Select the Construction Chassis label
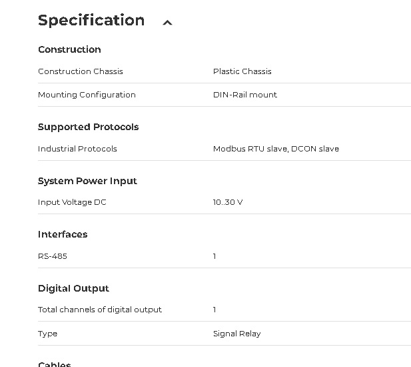 [x=81, y=71]
